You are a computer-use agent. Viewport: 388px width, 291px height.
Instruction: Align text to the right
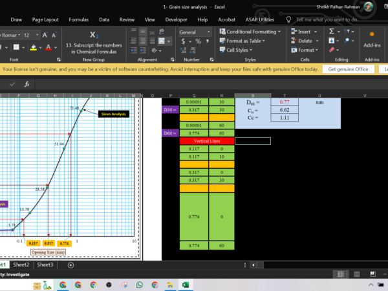(152, 41)
